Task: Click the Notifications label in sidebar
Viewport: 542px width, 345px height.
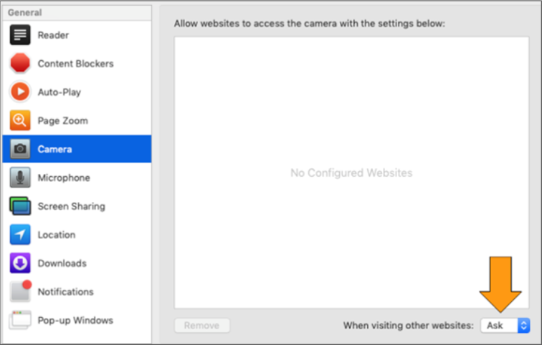Action: [66, 291]
